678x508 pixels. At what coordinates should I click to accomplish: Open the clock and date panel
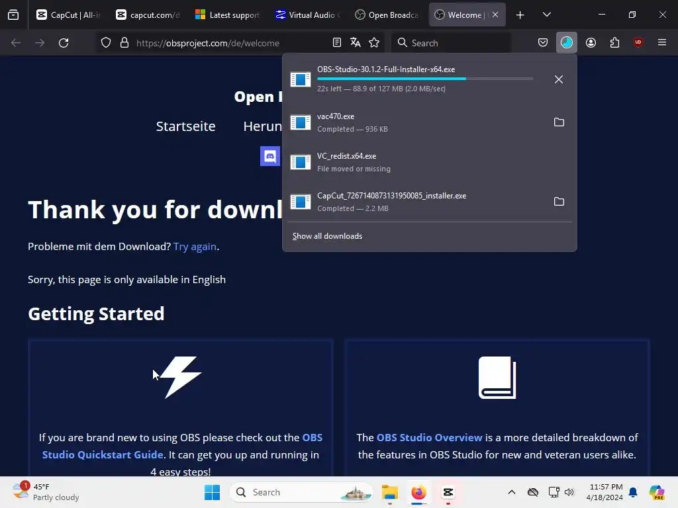(x=606, y=492)
